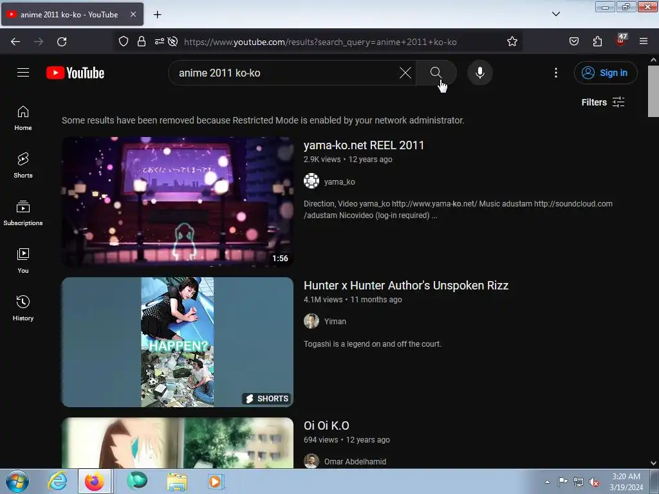Click the muted volume tray icon
659x494 pixels.
(594, 482)
